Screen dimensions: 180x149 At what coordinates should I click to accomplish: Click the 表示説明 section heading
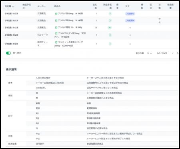click(x=11, y=69)
